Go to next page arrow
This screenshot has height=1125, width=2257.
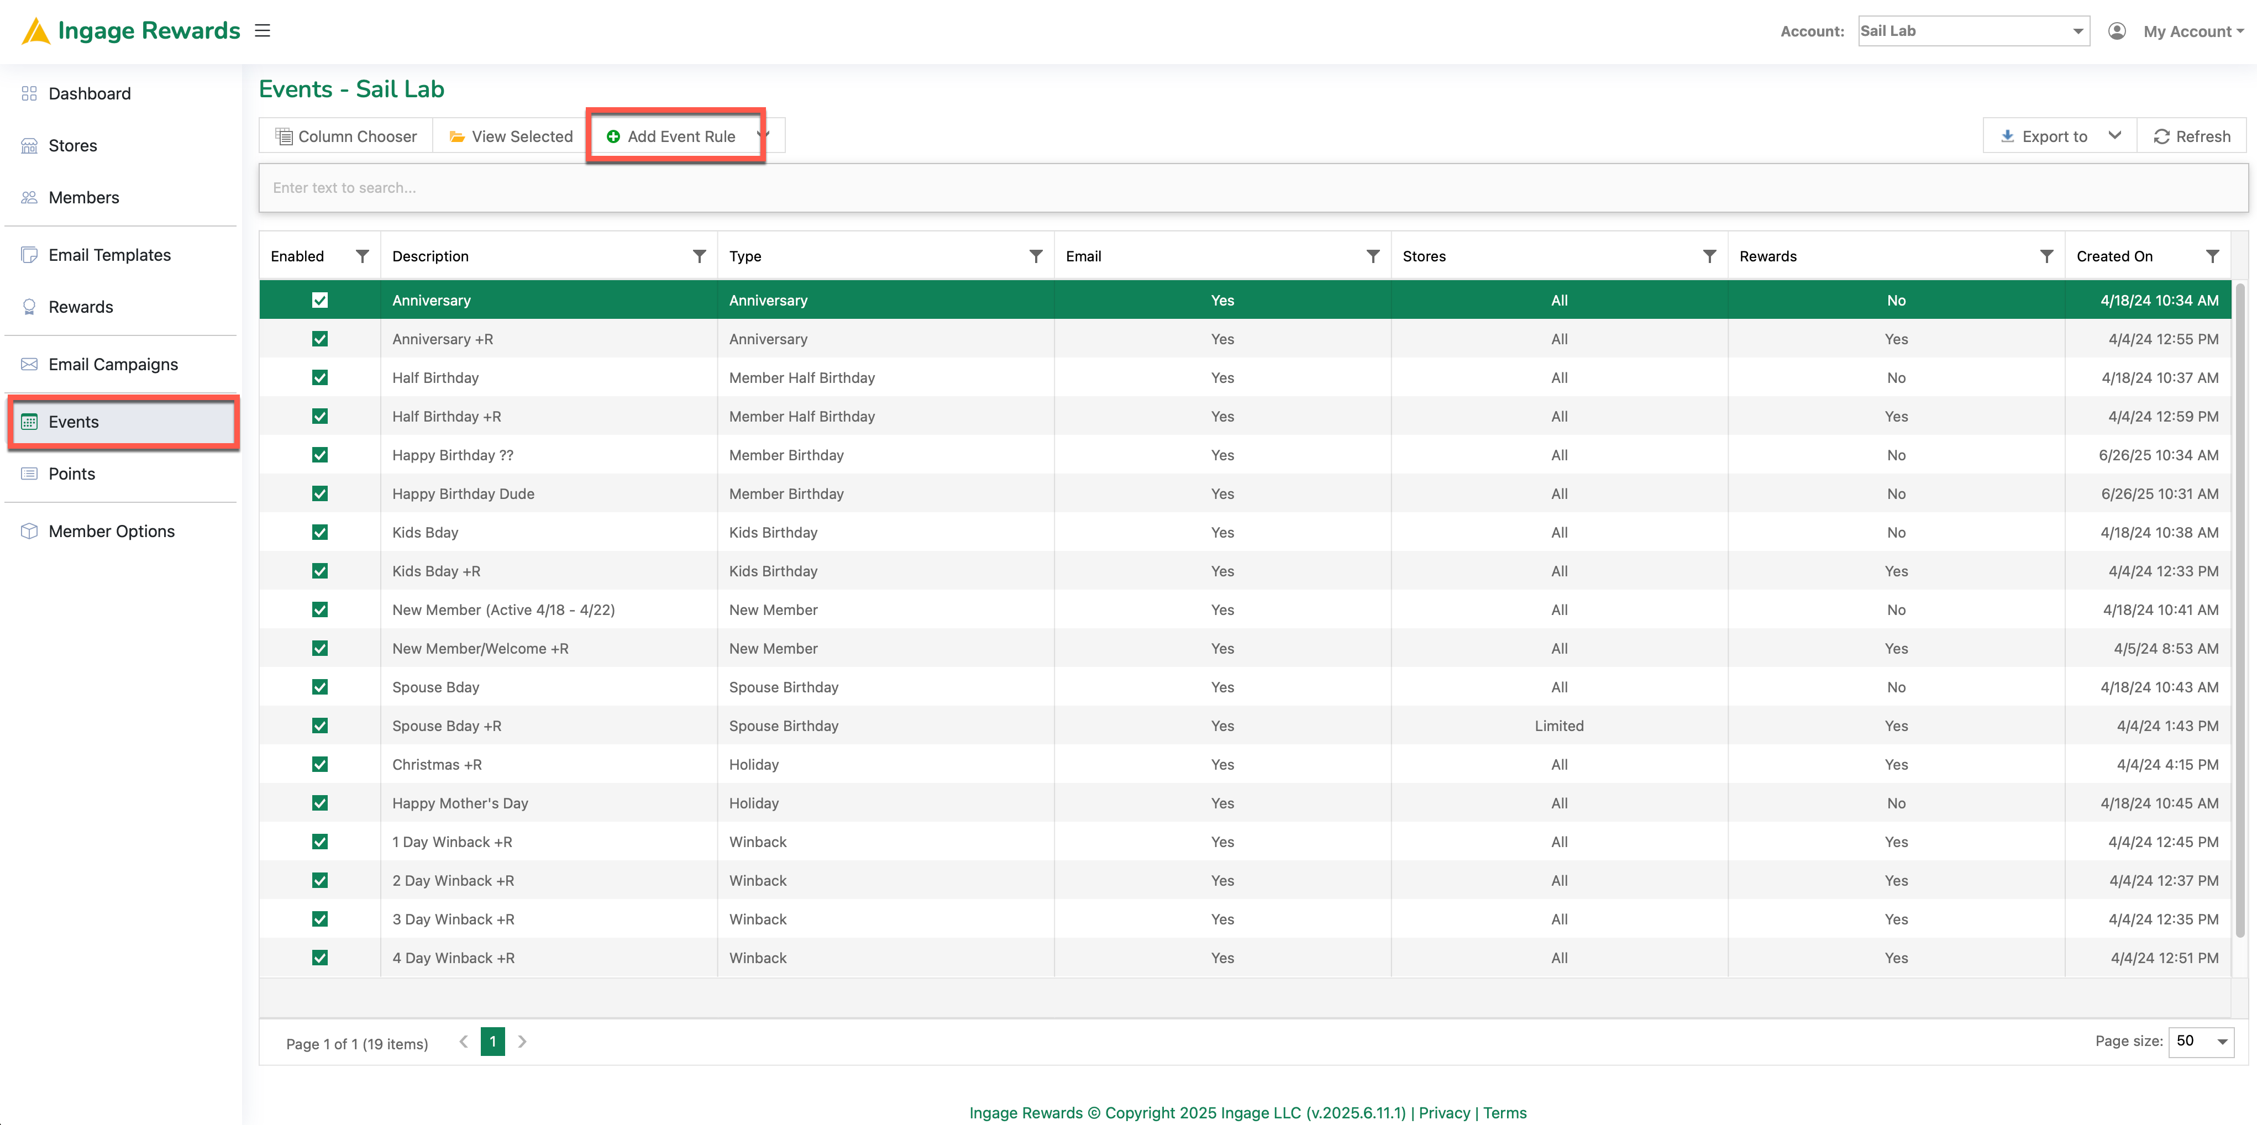click(522, 1041)
